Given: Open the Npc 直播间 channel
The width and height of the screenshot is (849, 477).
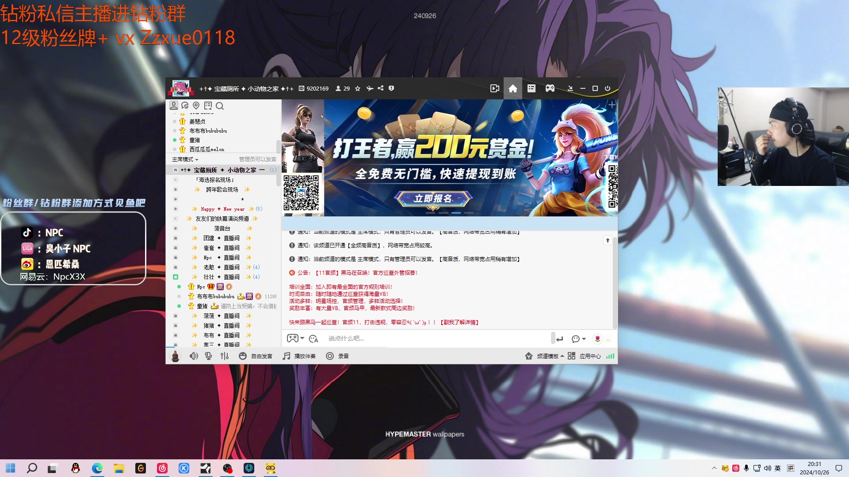Looking at the screenshot, I should (x=222, y=257).
